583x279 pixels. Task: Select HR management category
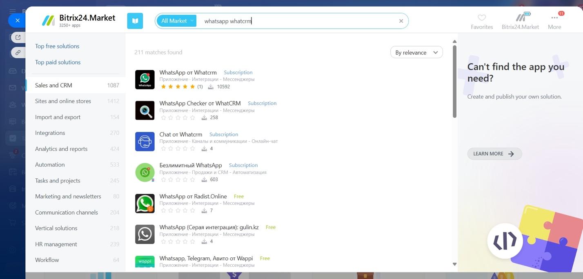pos(76,244)
